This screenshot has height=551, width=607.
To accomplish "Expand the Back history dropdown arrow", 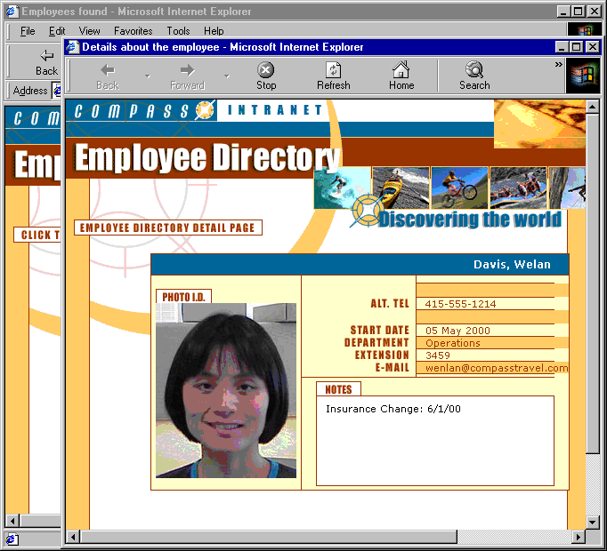I will [x=148, y=76].
